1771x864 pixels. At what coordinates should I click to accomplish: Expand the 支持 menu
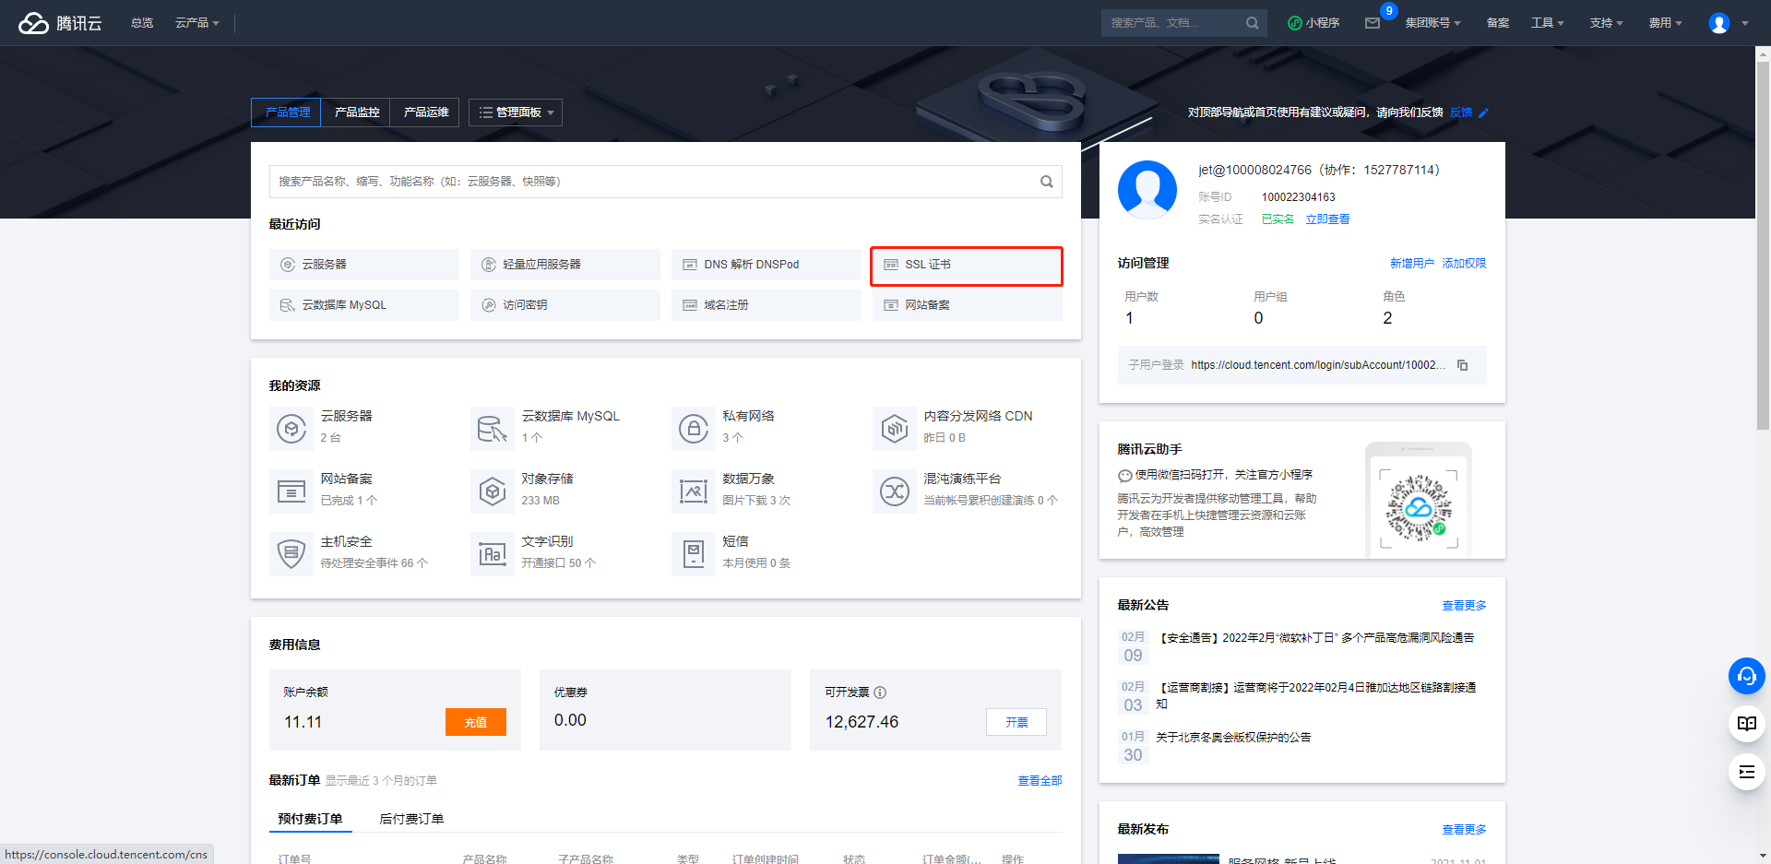[x=1606, y=23]
